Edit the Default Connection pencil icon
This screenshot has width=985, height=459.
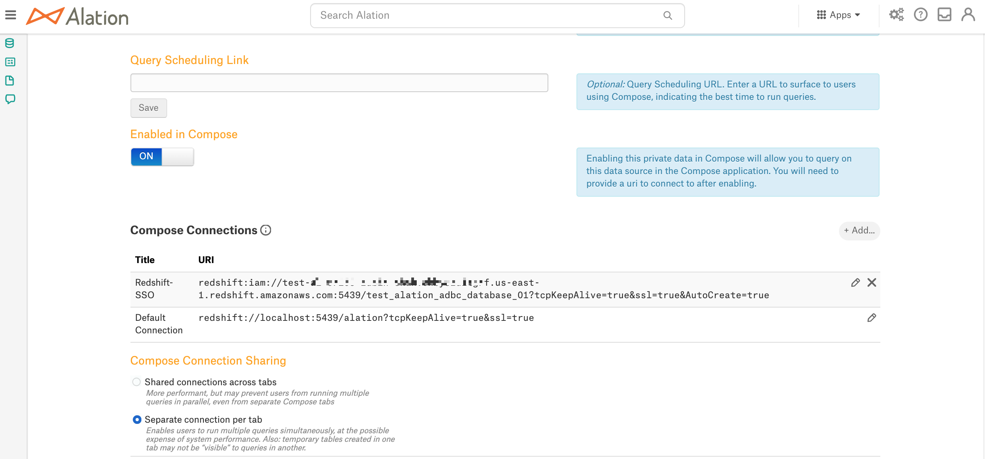click(x=872, y=318)
